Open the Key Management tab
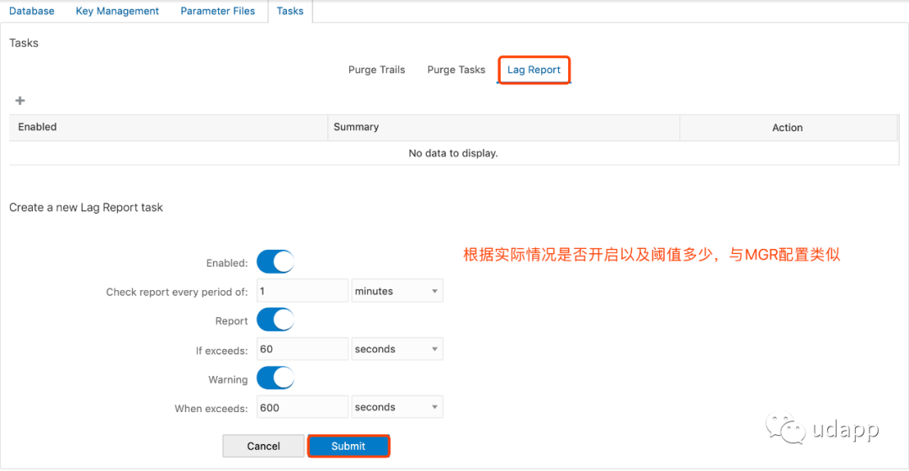The image size is (909, 471). click(117, 11)
